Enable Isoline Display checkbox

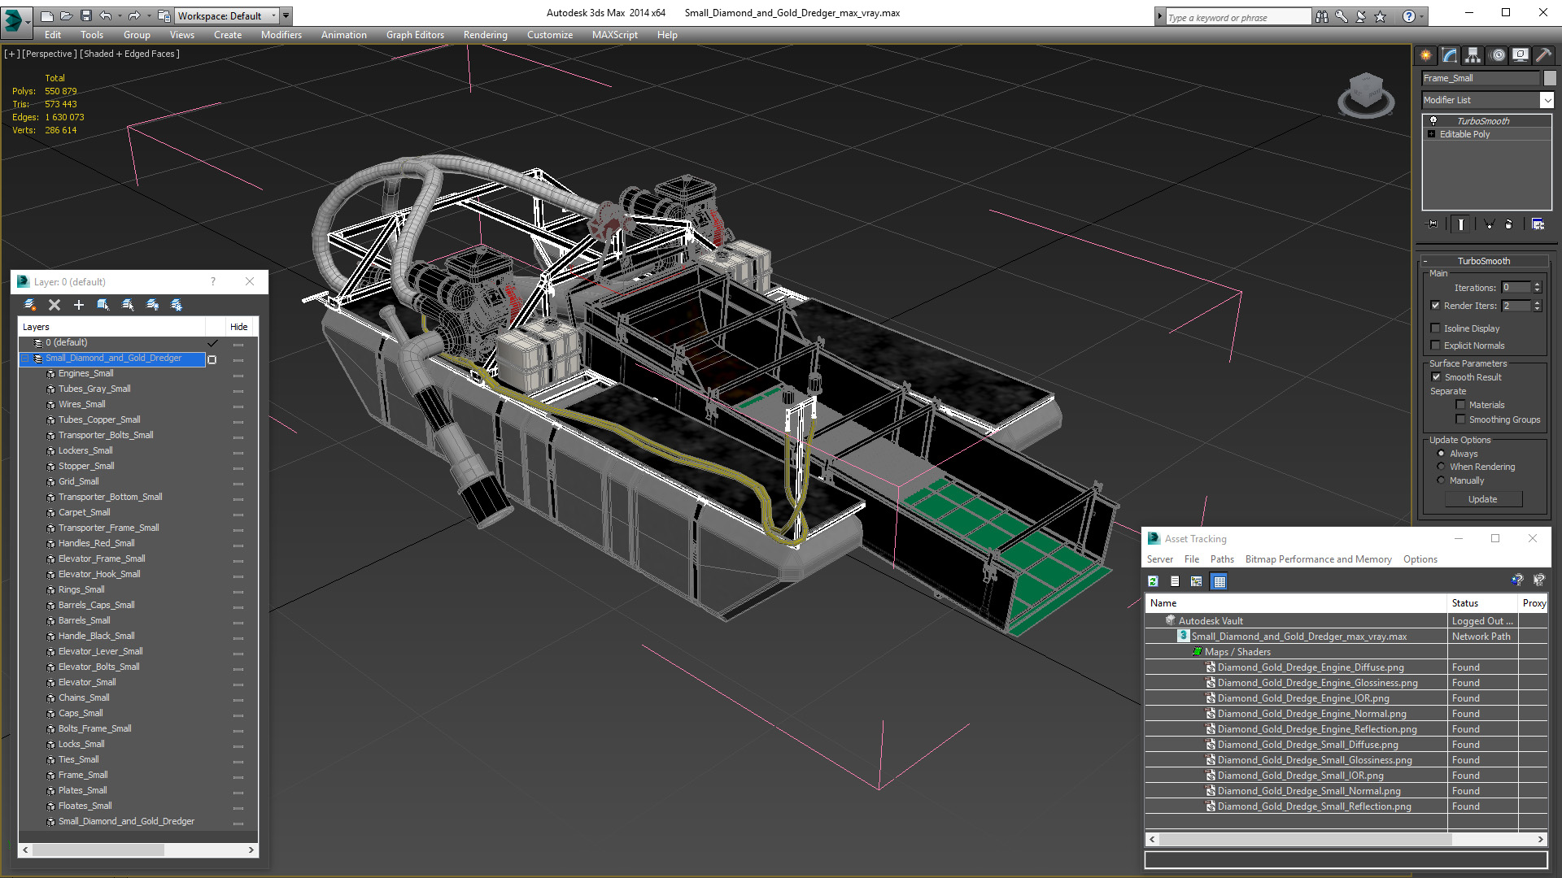click(x=1435, y=328)
